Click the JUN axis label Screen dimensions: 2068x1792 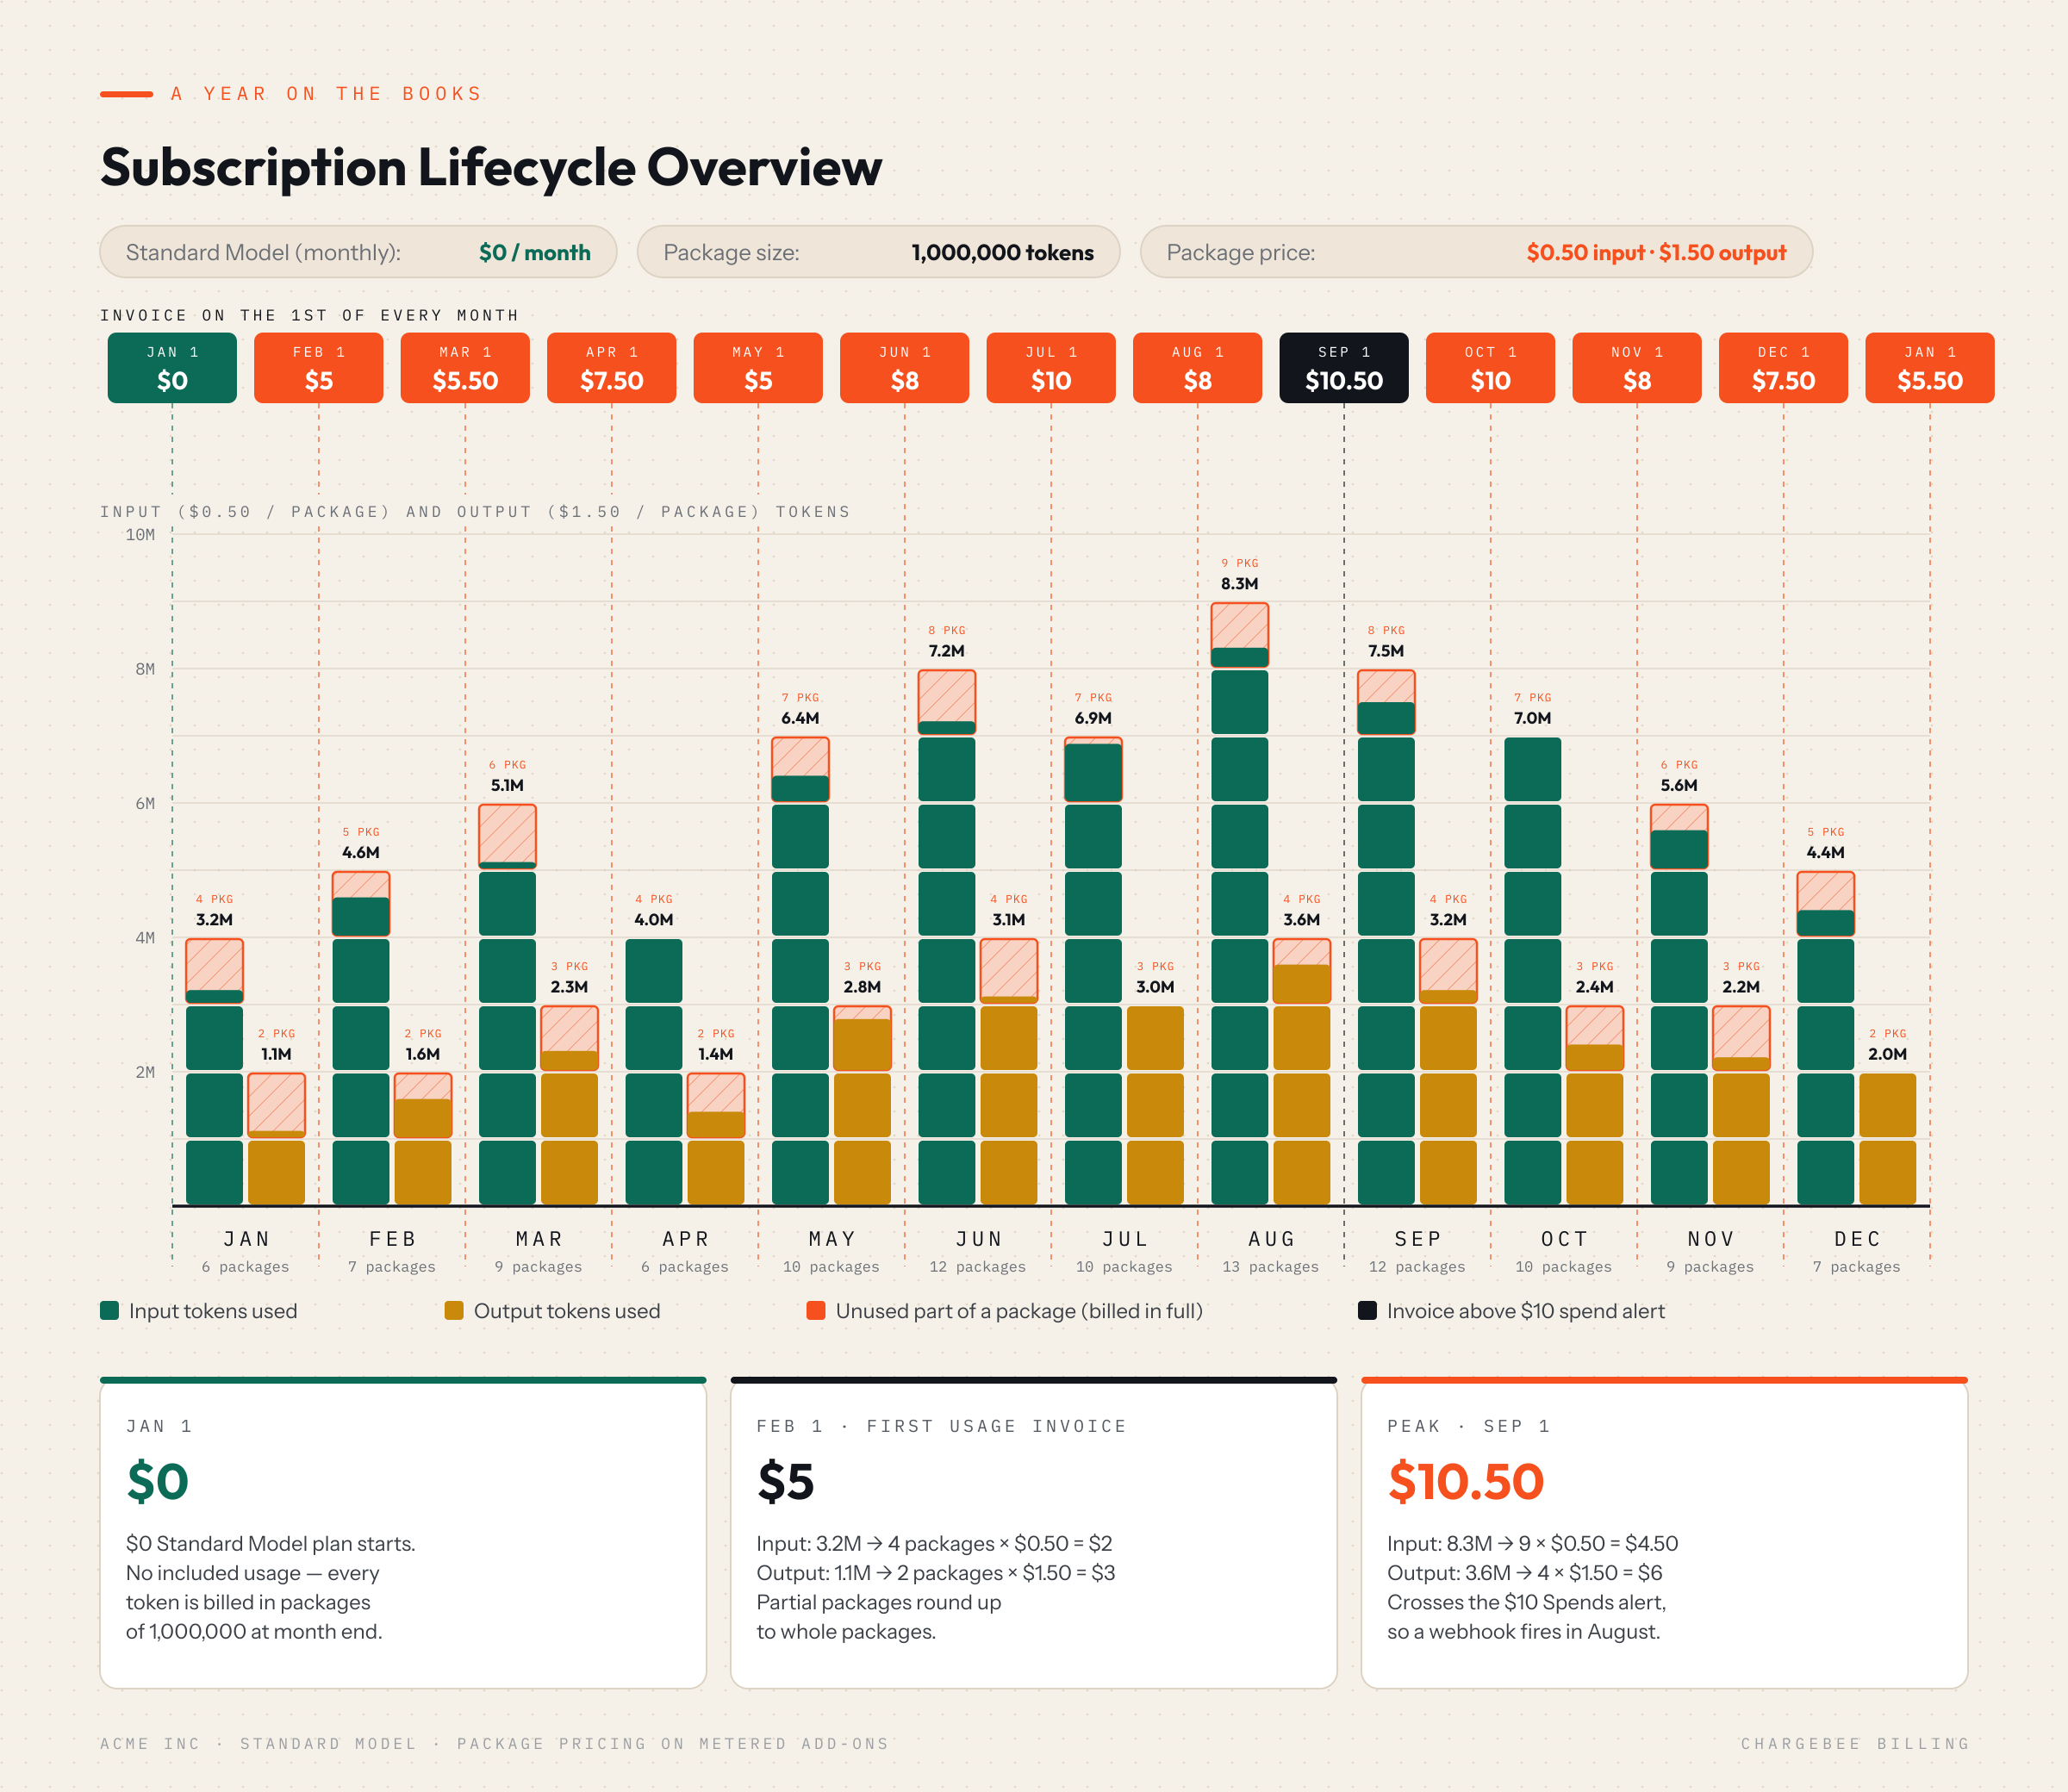click(x=979, y=1239)
